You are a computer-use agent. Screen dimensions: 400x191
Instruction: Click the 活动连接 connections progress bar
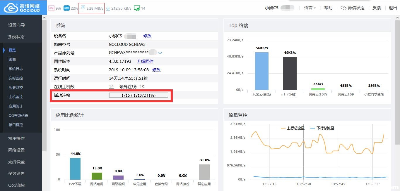(x=139, y=95)
